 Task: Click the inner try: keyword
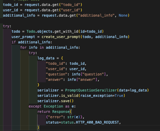33,53
